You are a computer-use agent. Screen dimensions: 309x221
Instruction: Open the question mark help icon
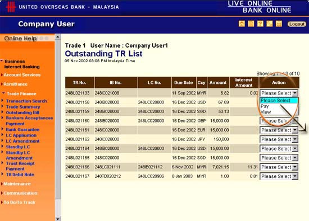260,23
